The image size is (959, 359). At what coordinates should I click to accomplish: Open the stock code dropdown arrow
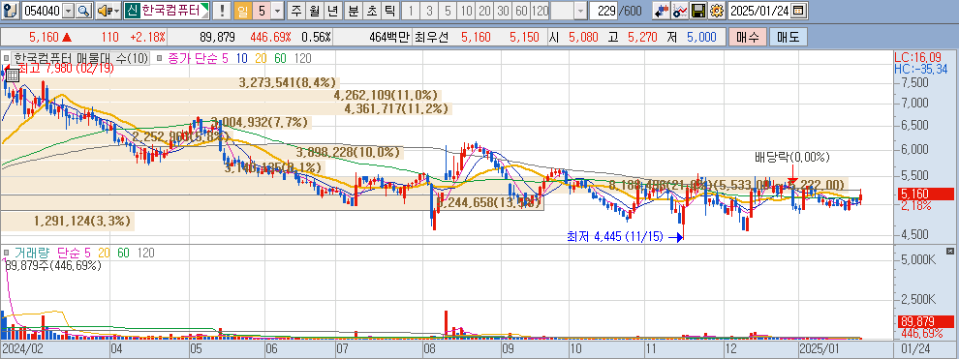68,11
